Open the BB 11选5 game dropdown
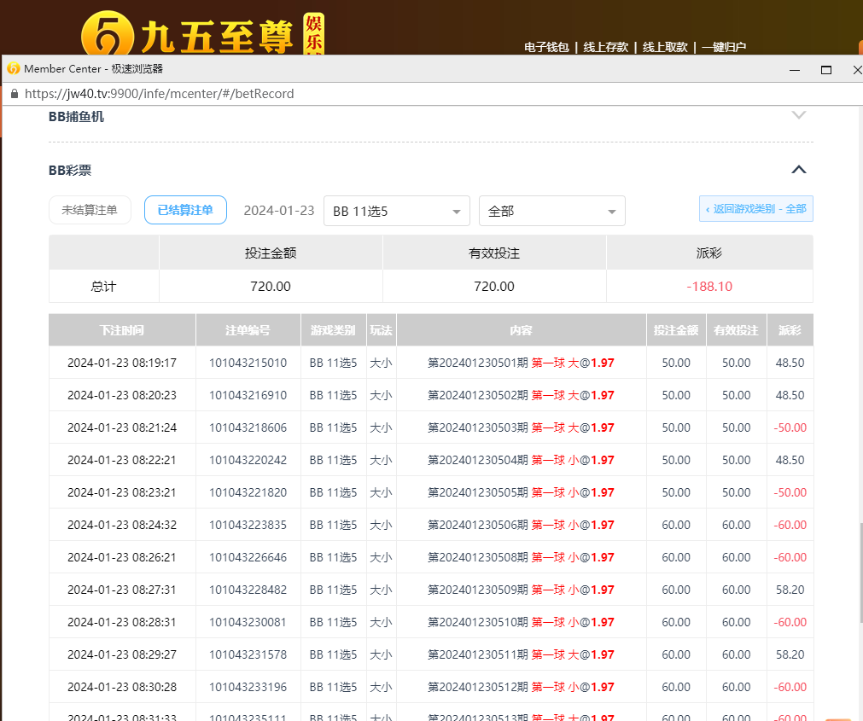The image size is (863, 721). [397, 211]
